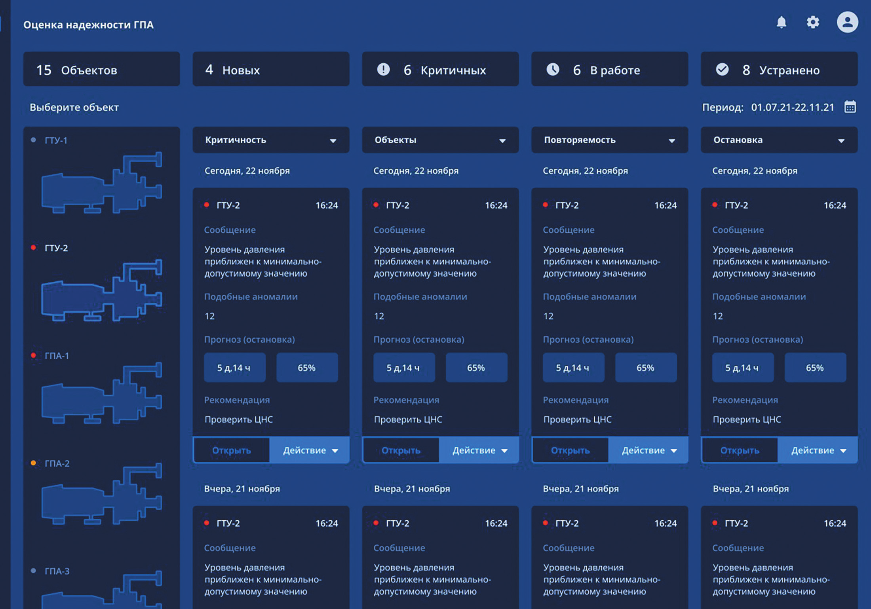Click Выберите объект heading
Viewport: 871px width, 609px height.
point(74,107)
